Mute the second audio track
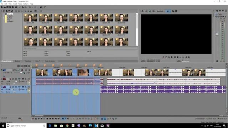Image resolution: width=228 pixels, height=128 pixels. (x=23, y=87)
